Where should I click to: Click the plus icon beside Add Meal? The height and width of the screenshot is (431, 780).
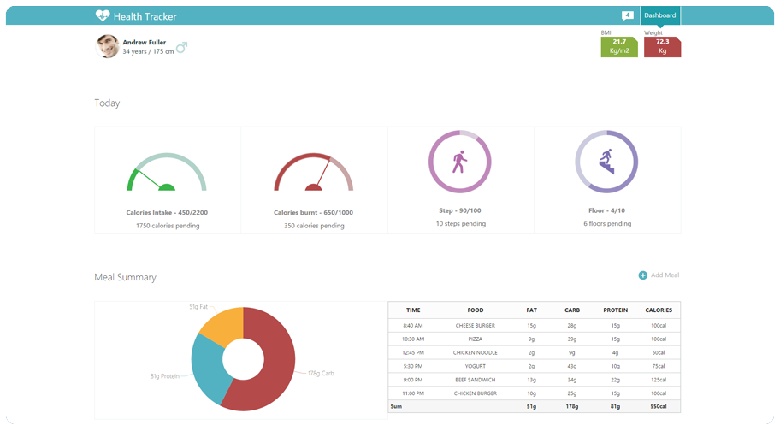[x=643, y=275]
